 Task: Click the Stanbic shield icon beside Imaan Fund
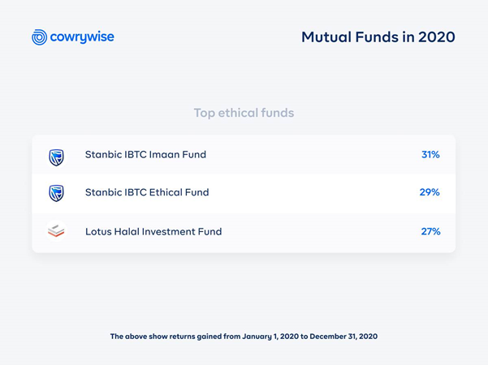pyautogui.click(x=56, y=157)
